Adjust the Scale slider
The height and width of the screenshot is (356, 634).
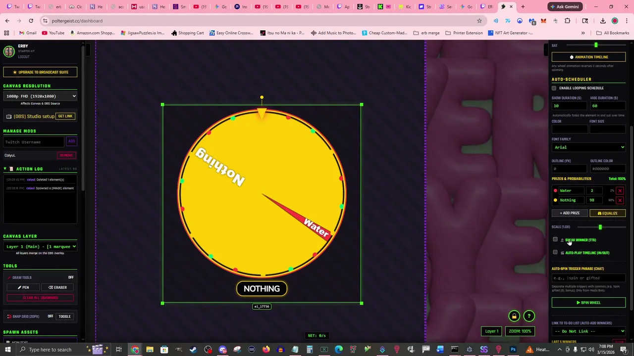(600, 227)
